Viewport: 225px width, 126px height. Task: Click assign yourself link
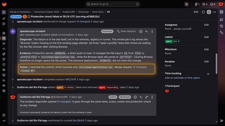pos(182,29)
